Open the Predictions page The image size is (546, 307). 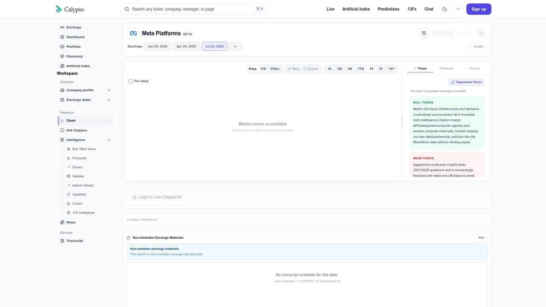[389, 9]
